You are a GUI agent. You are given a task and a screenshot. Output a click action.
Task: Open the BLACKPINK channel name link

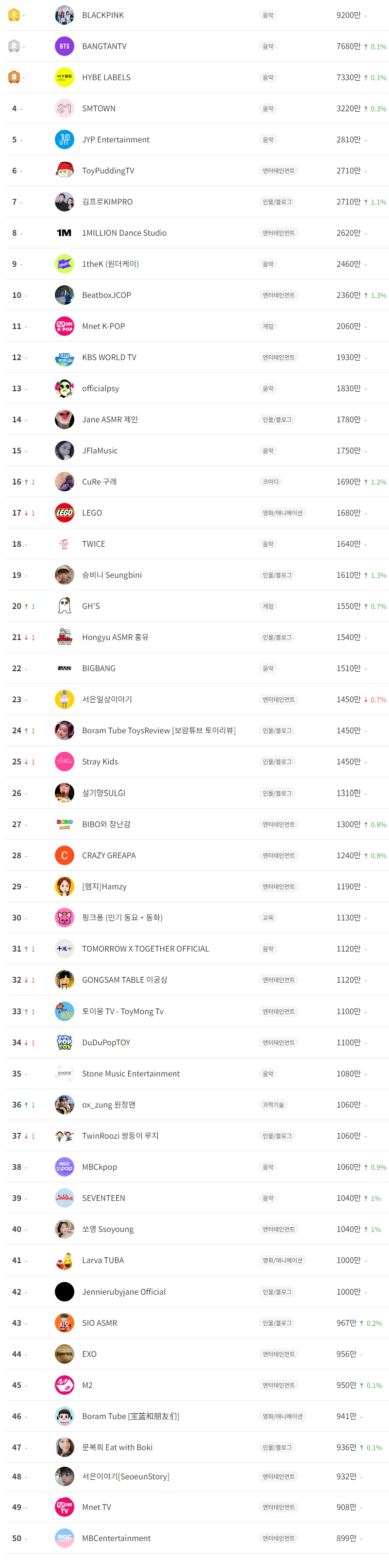(103, 15)
